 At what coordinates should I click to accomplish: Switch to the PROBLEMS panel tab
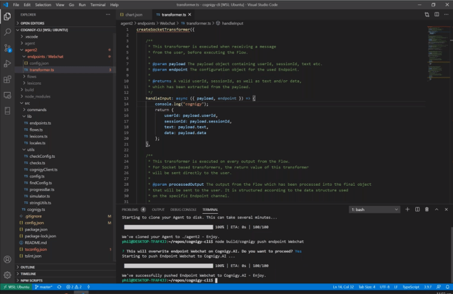130,210
